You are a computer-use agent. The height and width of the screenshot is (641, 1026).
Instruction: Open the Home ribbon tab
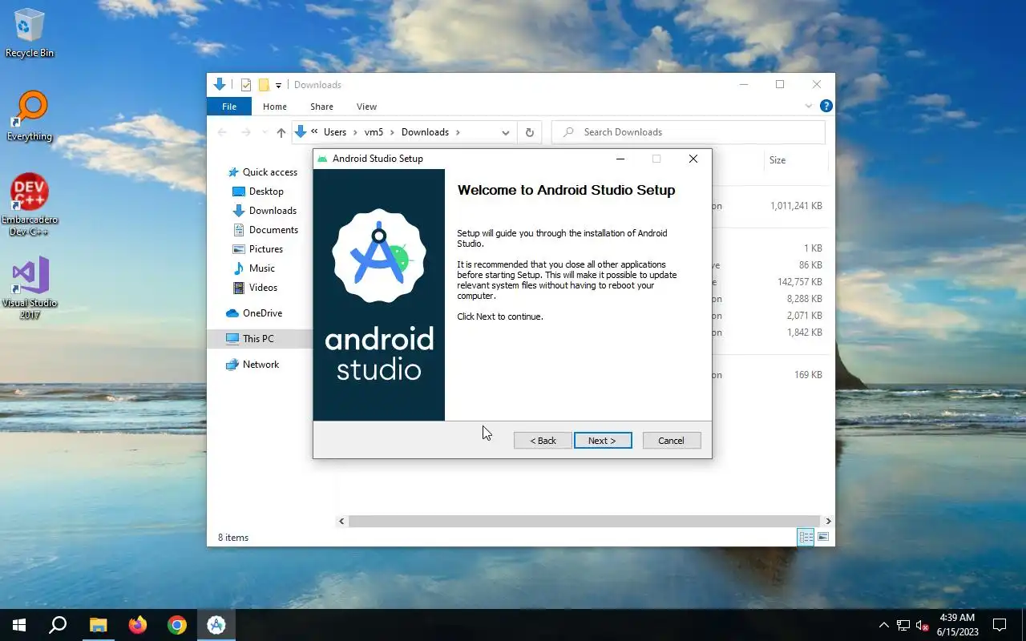[x=275, y=107]
